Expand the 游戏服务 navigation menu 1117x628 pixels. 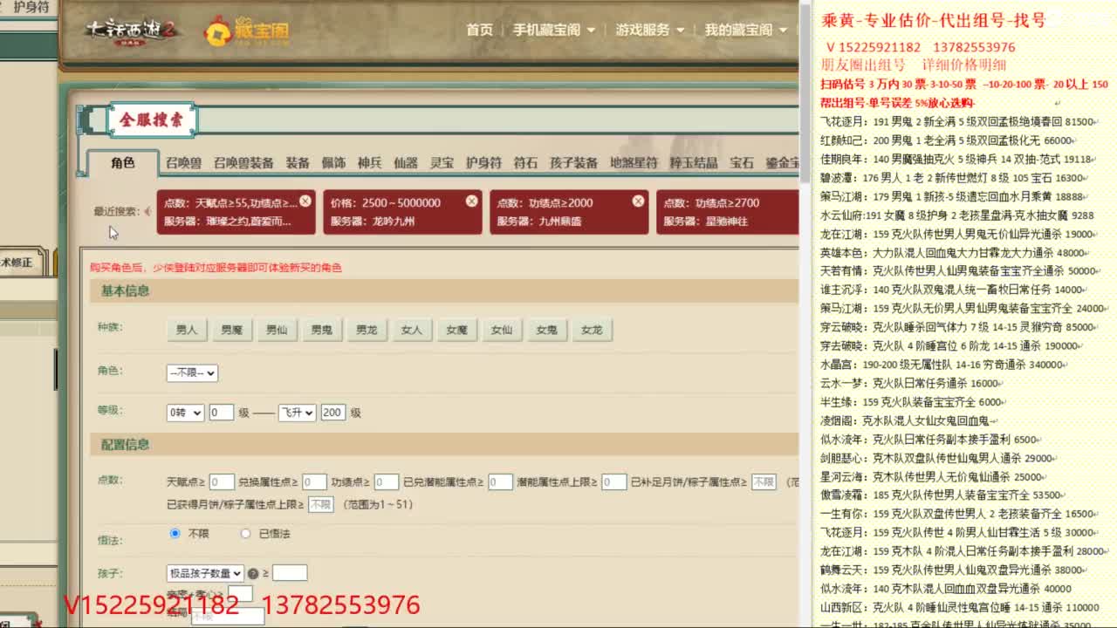[x=648, y=30]
